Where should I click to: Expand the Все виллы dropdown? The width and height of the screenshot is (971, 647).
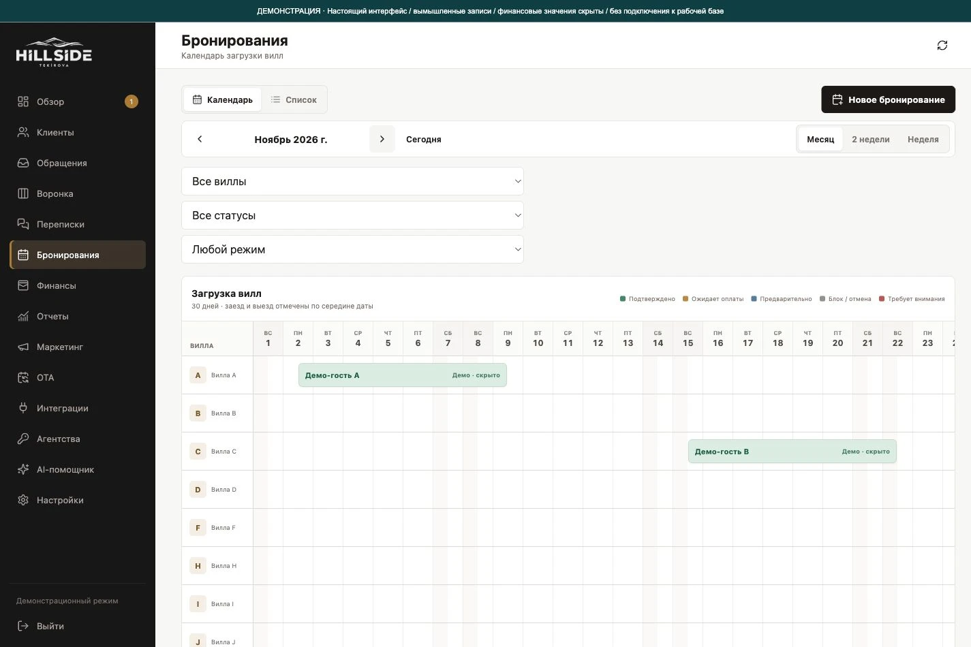(352, 181)
